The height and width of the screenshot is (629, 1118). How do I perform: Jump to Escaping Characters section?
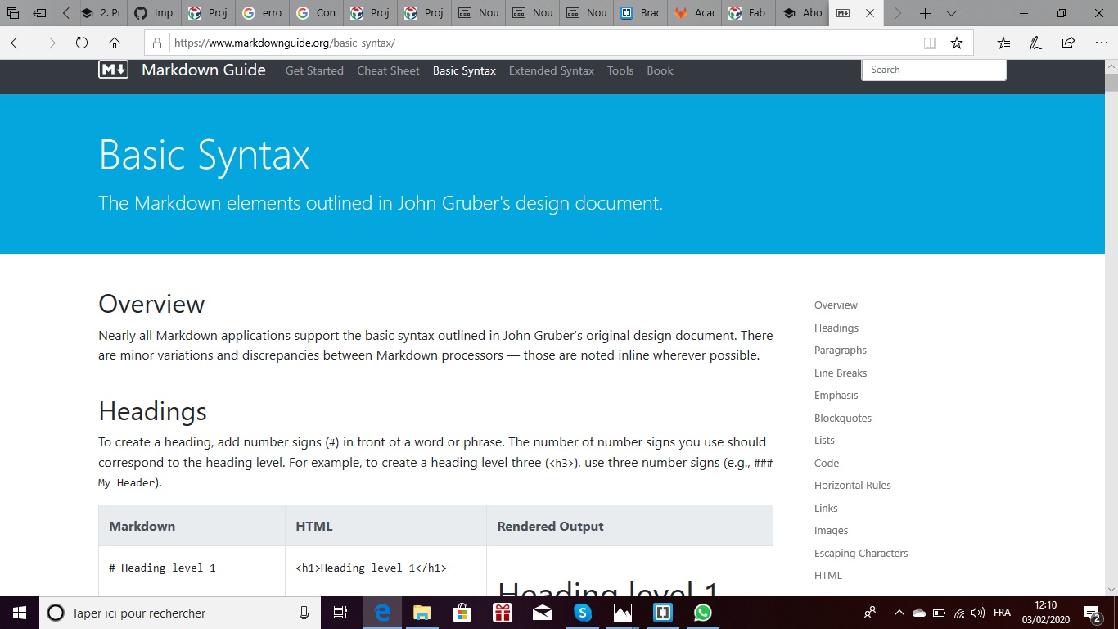(x=861, y=554)
